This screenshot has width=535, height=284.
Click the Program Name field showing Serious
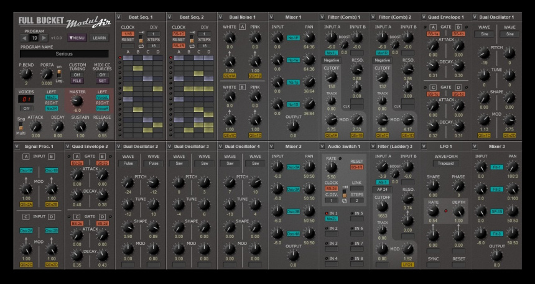pos(64,53)
